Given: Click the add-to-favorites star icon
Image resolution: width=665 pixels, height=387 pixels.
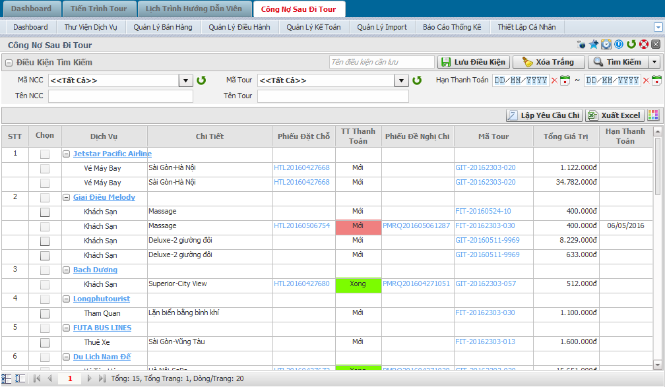Looking at the screenshot, I should 594,45.
